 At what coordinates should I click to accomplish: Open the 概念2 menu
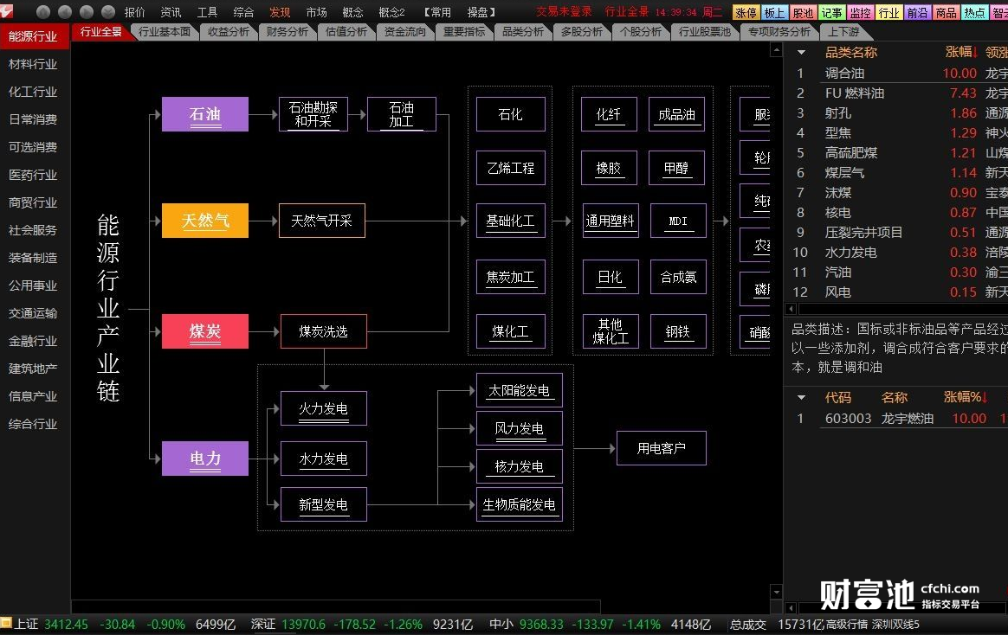point(391,12)
